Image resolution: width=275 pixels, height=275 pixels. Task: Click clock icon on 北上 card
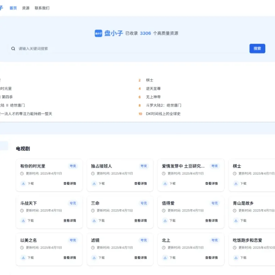point(164,247)
